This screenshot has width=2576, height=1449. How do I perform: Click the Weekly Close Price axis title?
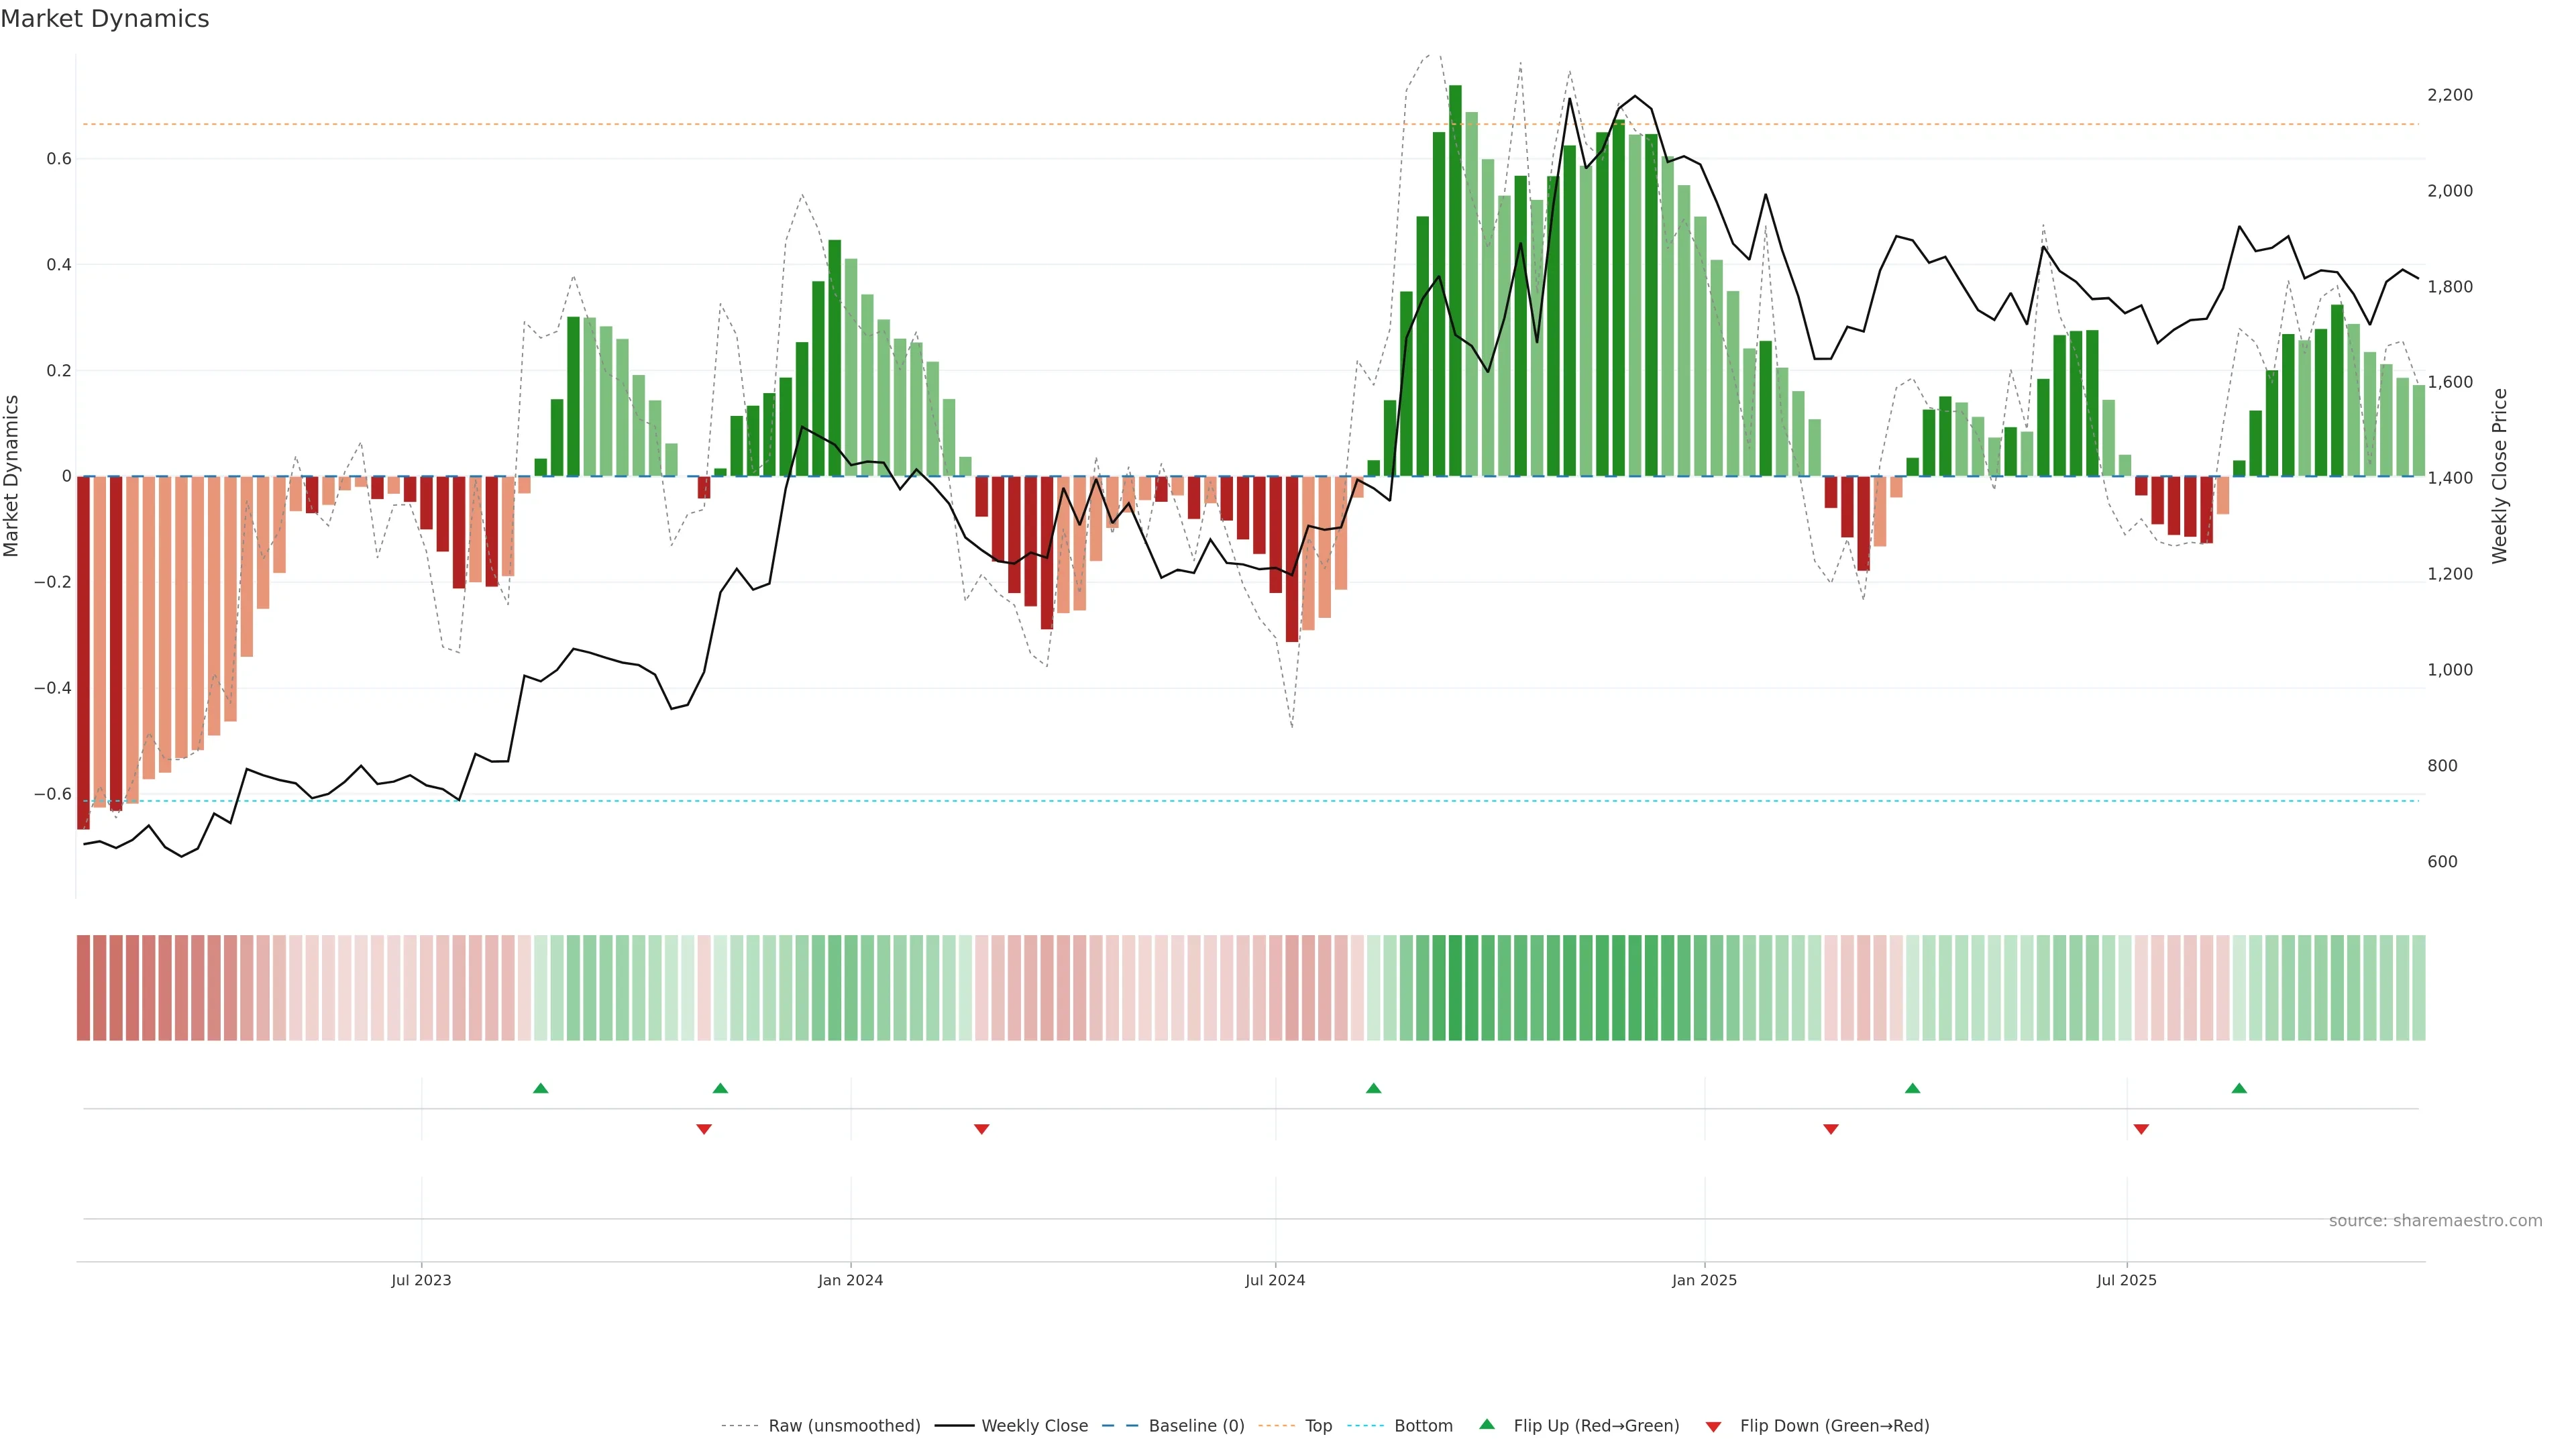click(x=2499, y=476)
